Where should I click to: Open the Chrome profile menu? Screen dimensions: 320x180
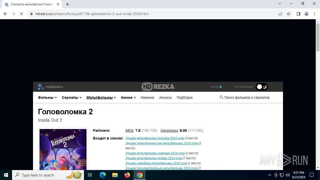click(306, 14)
